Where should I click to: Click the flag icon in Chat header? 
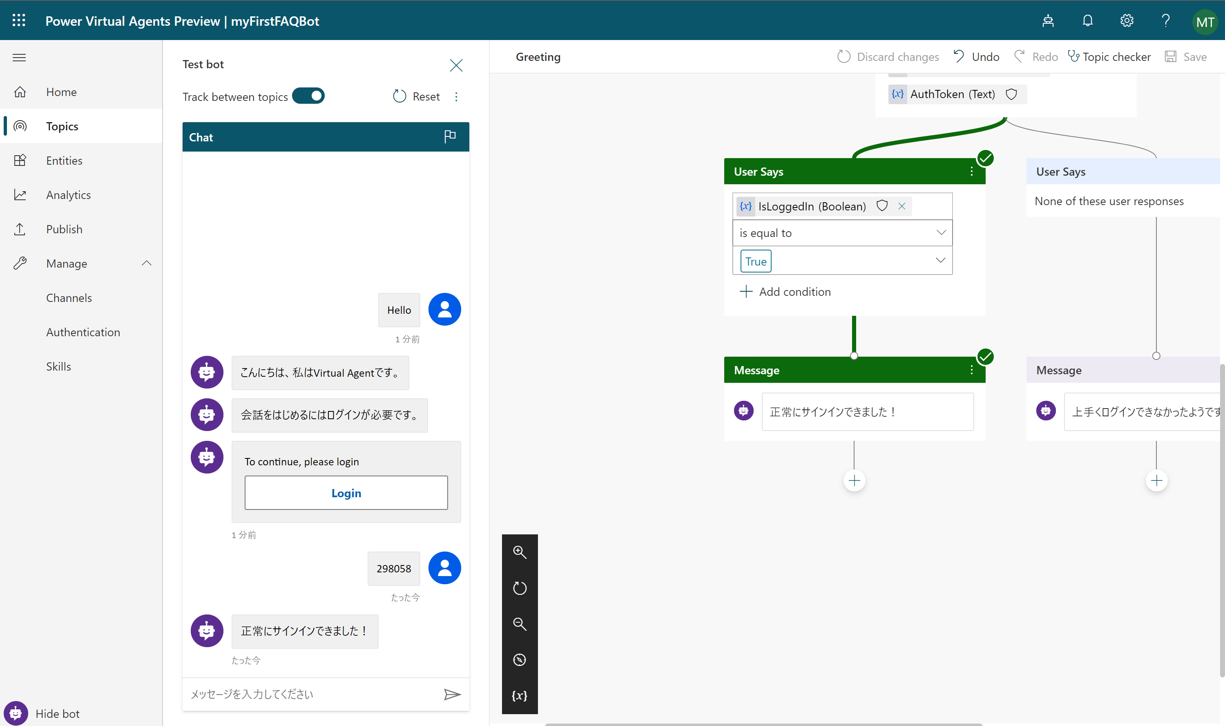point(450,136)
